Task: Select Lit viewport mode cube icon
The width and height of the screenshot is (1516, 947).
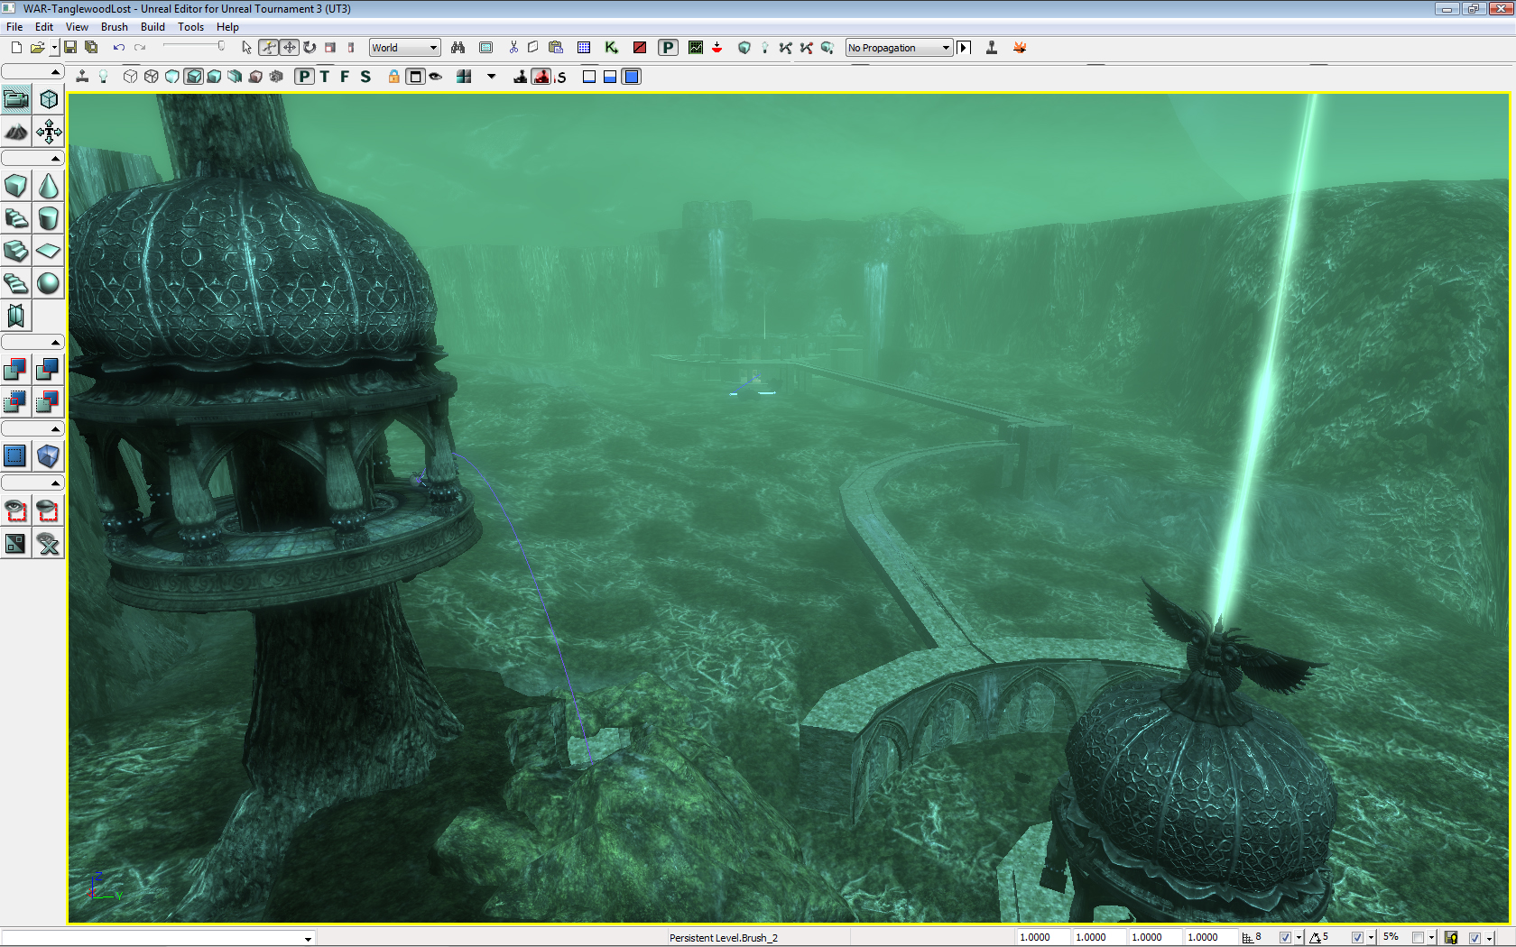Action: [193, 77]
